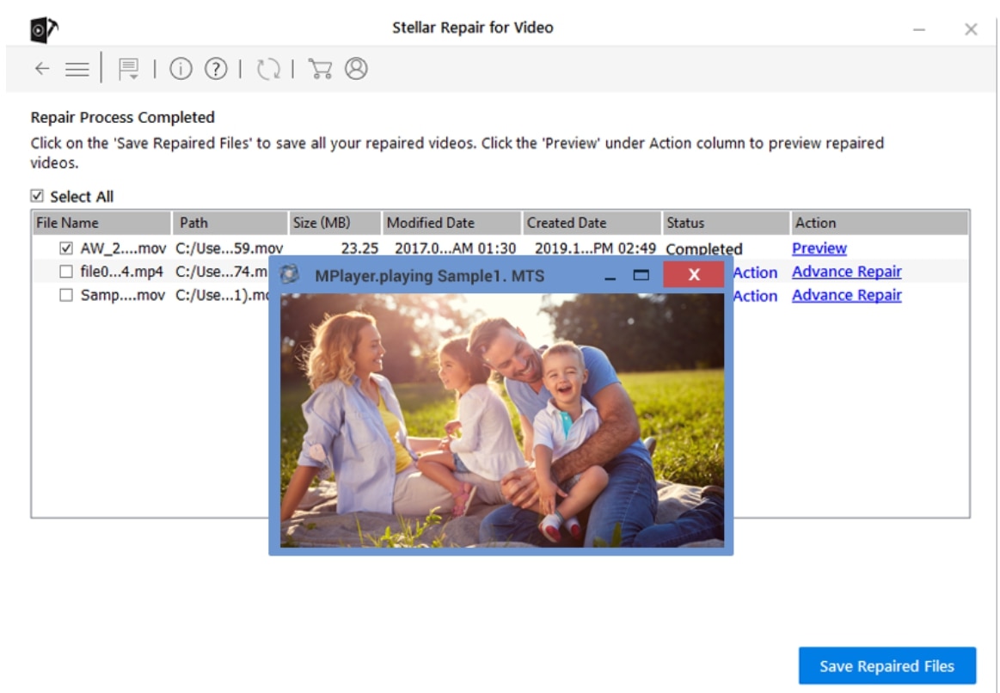Viewport: 1000px width, 693px height.
Task: Tick the Samp....mov file checkbox
Action: coord(65,295)
